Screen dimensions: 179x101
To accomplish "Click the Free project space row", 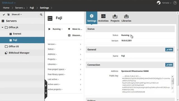I will (64, 69).
